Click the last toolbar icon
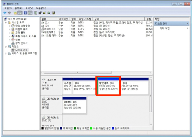 [x=53, y=13]
